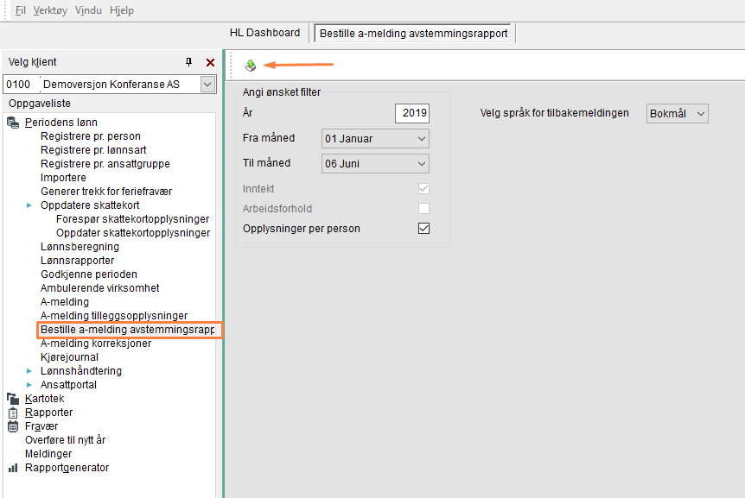The width and height of the screenshot is (745, 498).
Task: Select Bestille a-melding avstemmingsrapport tab
Action: tap(413, 33)
